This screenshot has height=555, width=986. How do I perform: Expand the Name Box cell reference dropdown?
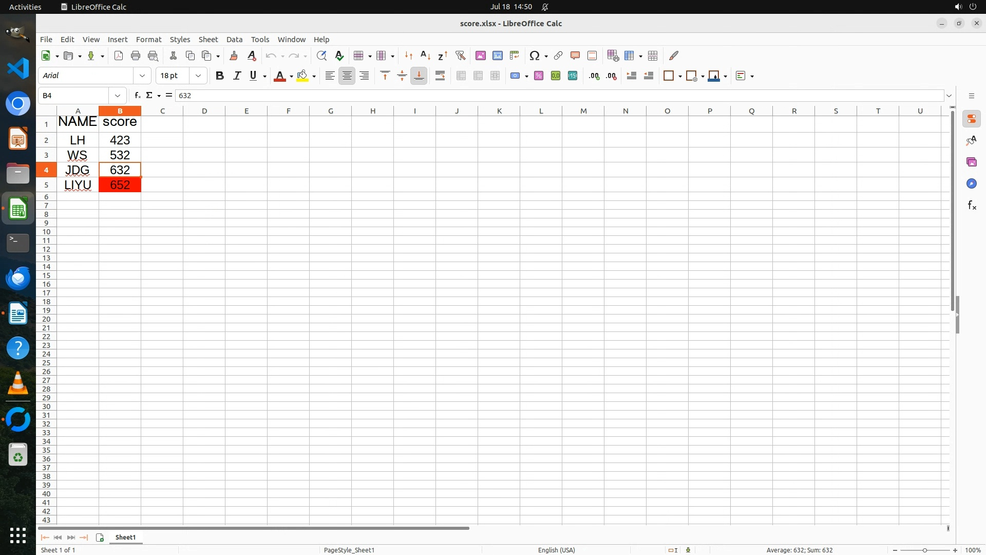coord(118,95)
